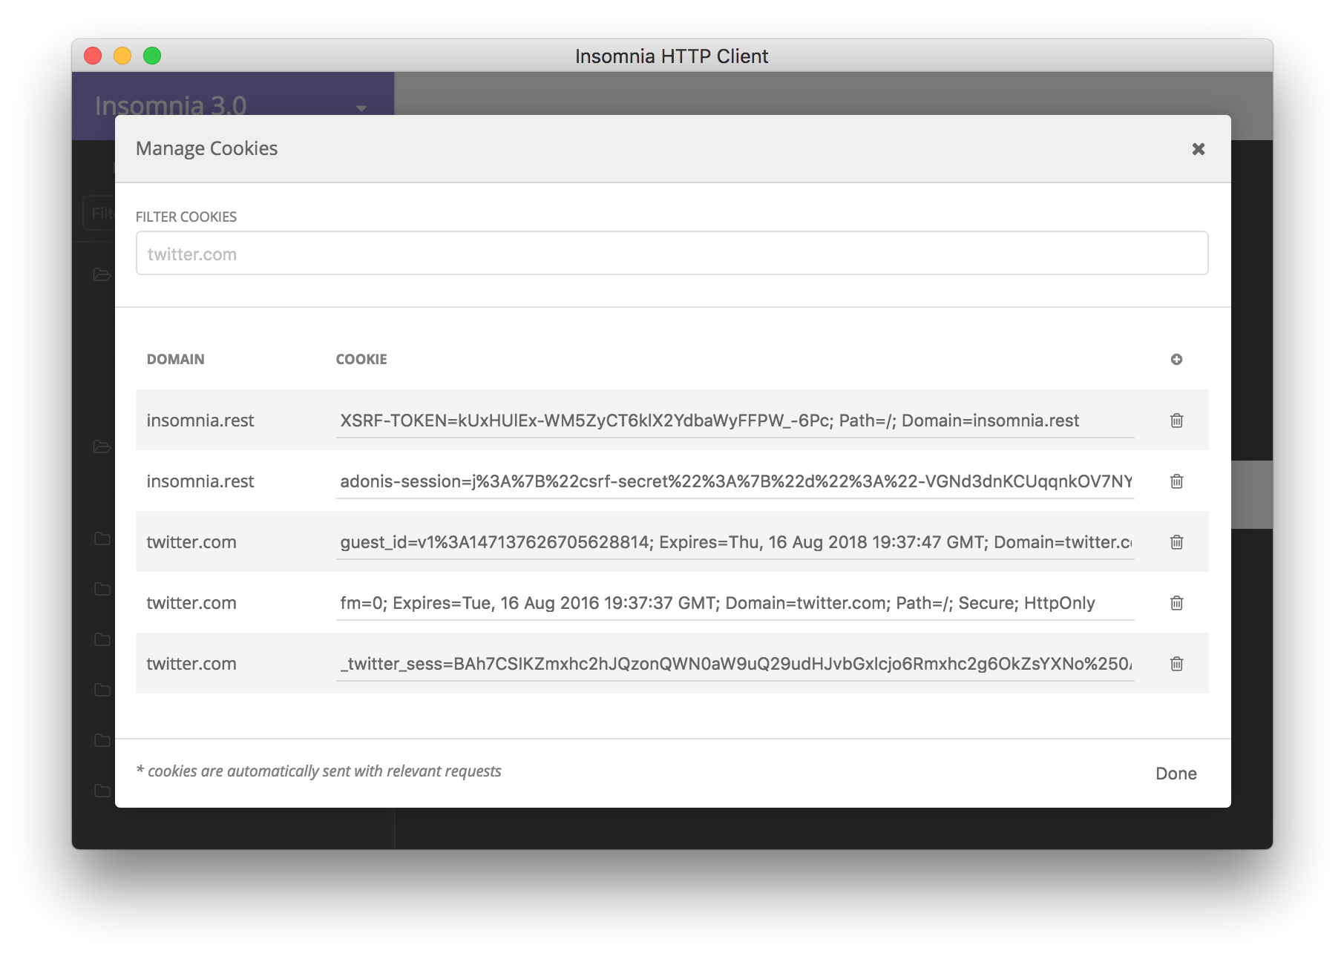Click the FILTER COOKIES label
The image size is (1344, 959).
pos(186,217)
